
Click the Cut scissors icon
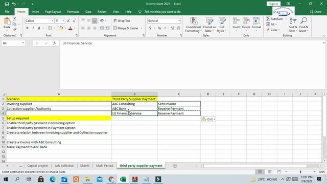pyautogui.click(x=14, y=19)
